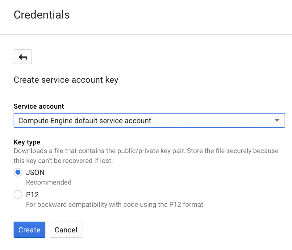Viewport: 292px width, 250px height.
Task: Select the P12 radio button
Action: [18, 194]
